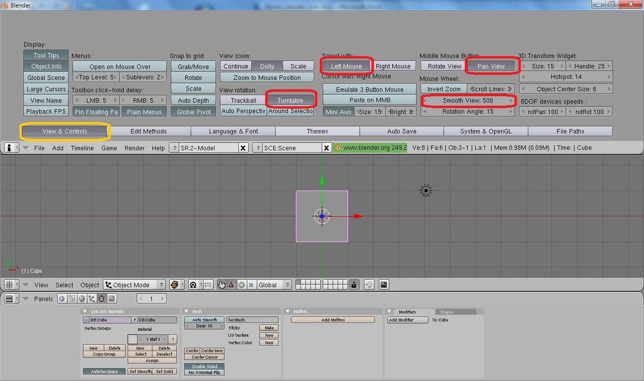Toggle Tool Tips display option
Screen dimensions: 644x381
(46, 55)
